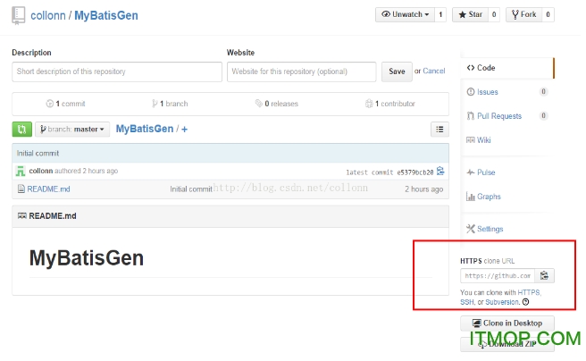Click the green compare and review button
Screen dimensions: 586x361
21,130
